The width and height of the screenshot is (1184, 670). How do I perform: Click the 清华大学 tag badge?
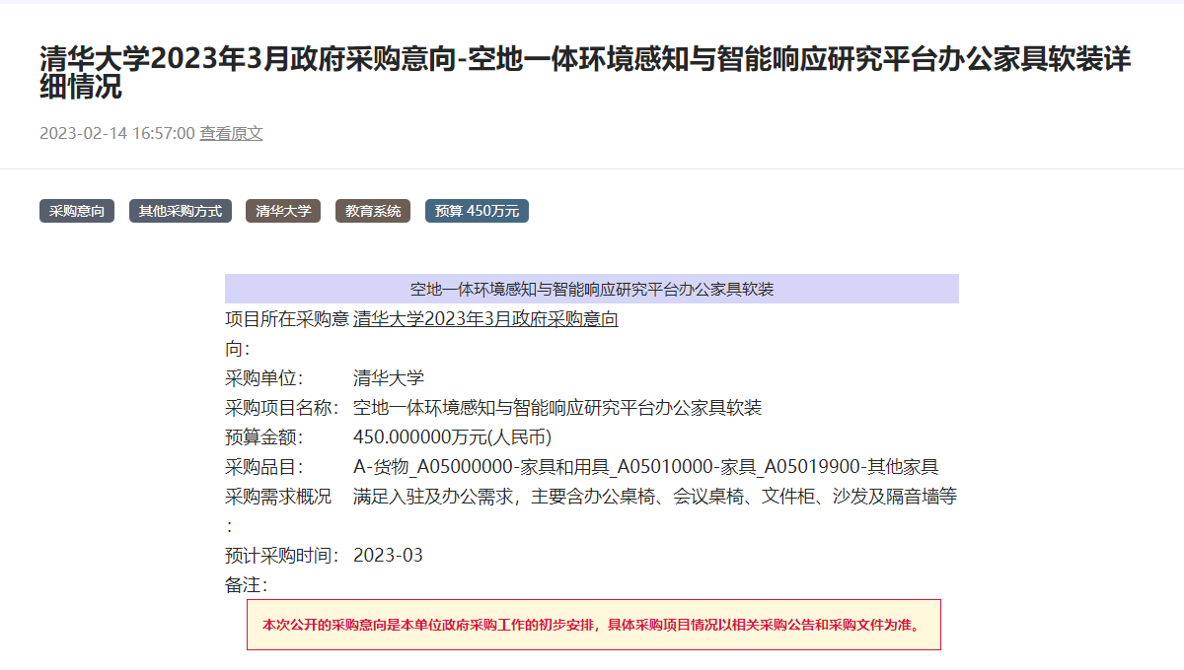click(283, 211)
